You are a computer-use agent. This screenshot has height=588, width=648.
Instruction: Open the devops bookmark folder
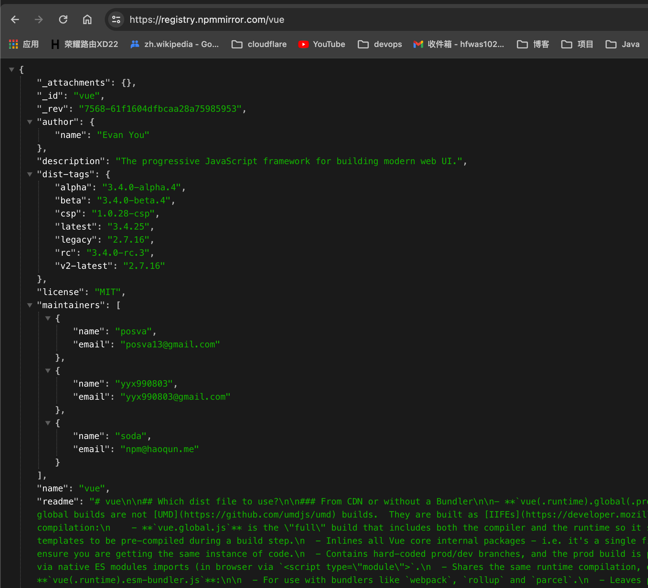tap(380, 44)
